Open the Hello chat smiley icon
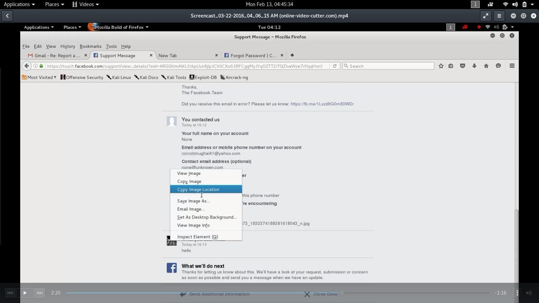 click(498, 66)
